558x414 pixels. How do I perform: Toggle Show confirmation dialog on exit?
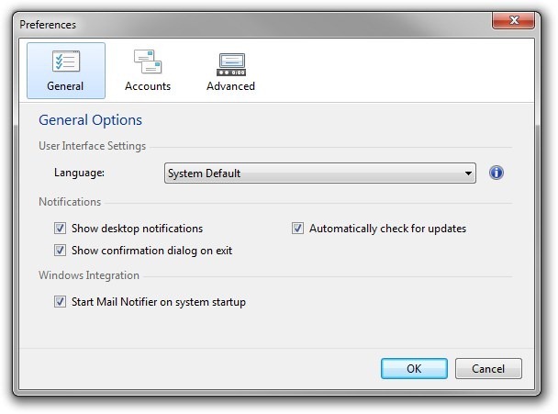coord(60,251)
